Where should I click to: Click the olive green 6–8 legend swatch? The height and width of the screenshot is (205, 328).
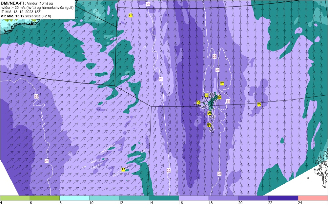[x=45, y=198]
